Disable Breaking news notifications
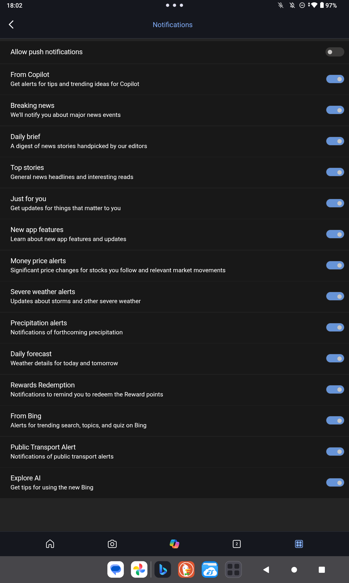This screenshot has height=583, width=349. [335, 110]
